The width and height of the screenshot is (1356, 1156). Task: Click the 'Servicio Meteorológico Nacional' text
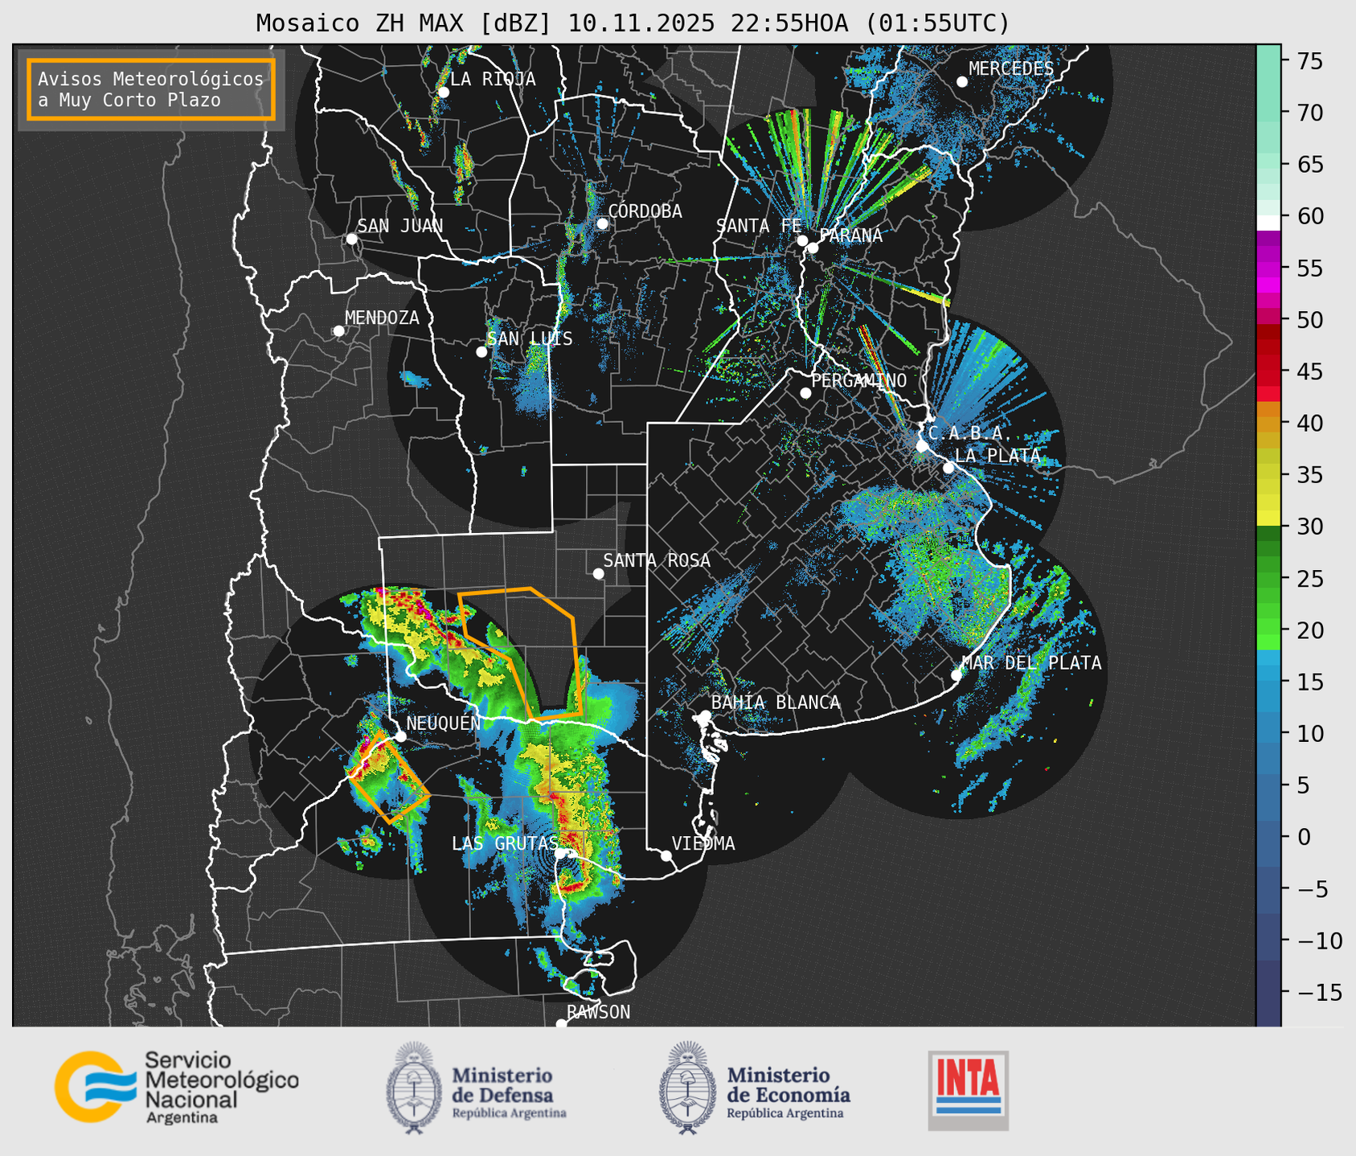222,1079
